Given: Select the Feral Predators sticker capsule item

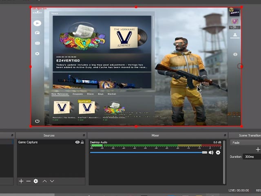Looking at the screenshot, I should [x=114, y=110].
